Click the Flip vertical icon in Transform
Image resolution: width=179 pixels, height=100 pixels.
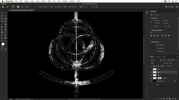pos(169,26)
